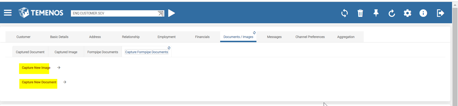Click the reload circular arrow icon
The height and width of the screenshot is (106, 458).
(392, 13)
